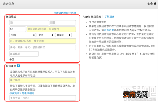Click the 电子邮件 email field
The width and height of the screenshot is (158, 102).
pyautogui.click(x=42, y=80)
